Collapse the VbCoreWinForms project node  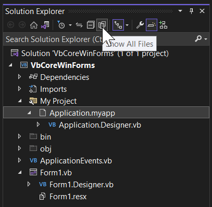pyautogui.click(x=11, y=65)
